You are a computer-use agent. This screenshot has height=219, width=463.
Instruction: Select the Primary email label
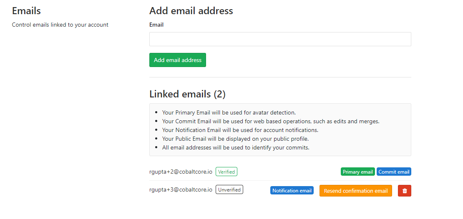[357, 172]
